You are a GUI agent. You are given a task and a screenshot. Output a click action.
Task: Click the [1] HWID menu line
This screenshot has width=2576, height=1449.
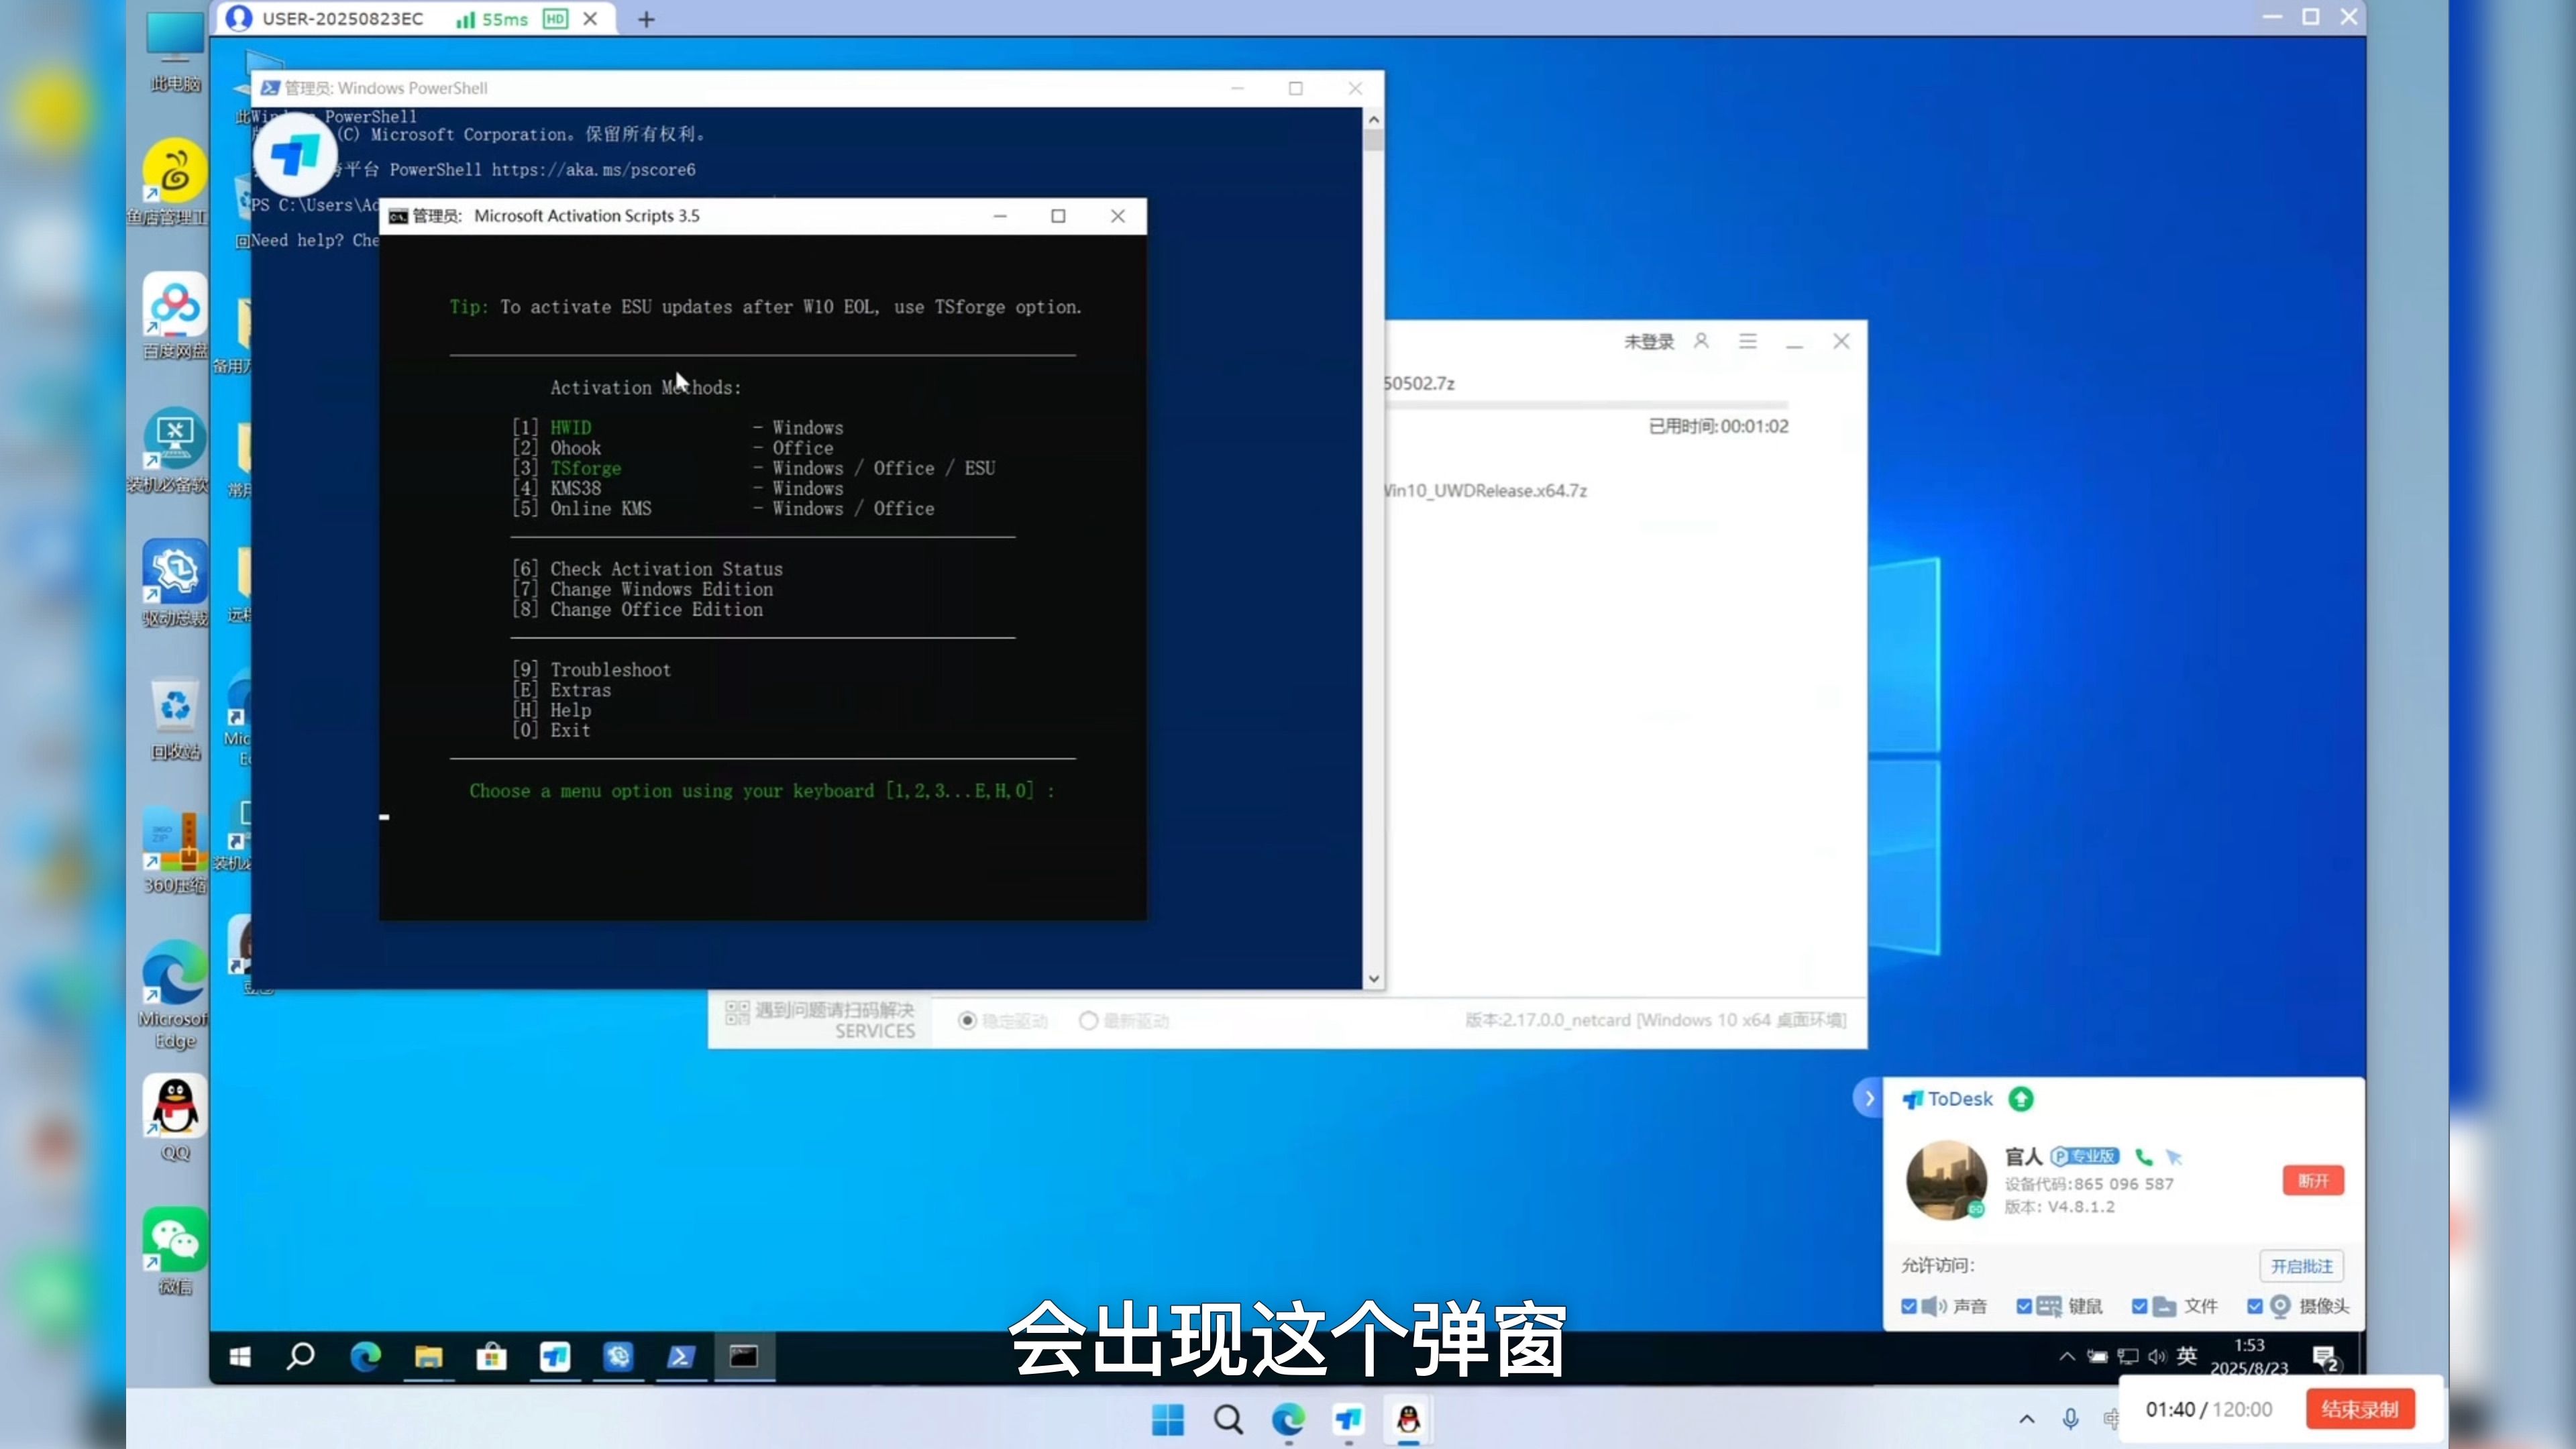click(678, 427)
